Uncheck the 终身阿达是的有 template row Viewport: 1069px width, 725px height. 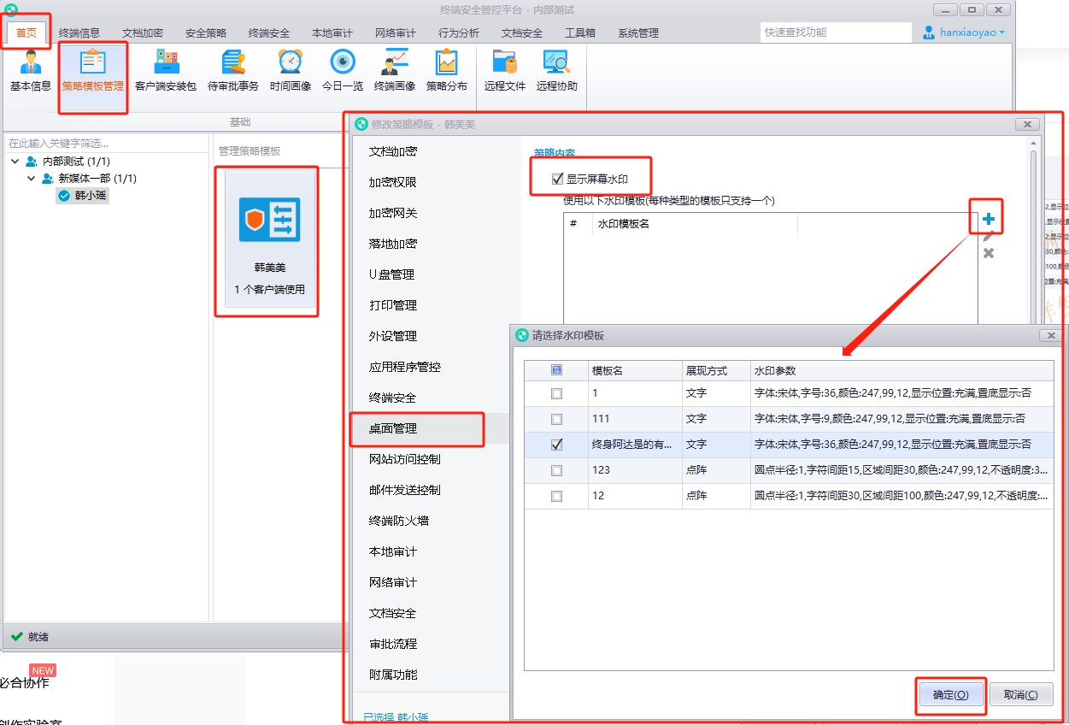tap(556, 445)
